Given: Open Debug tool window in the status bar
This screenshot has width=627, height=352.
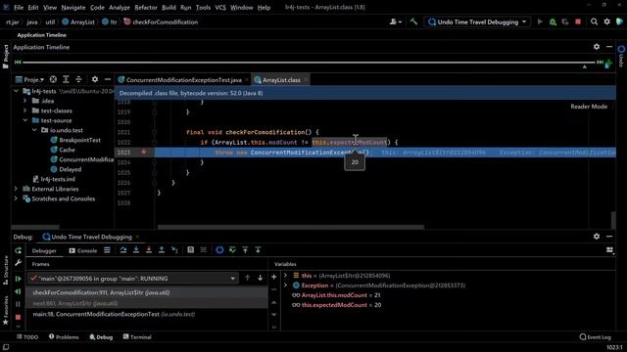Looking at the screenshot, I should (x=101, y=337).
